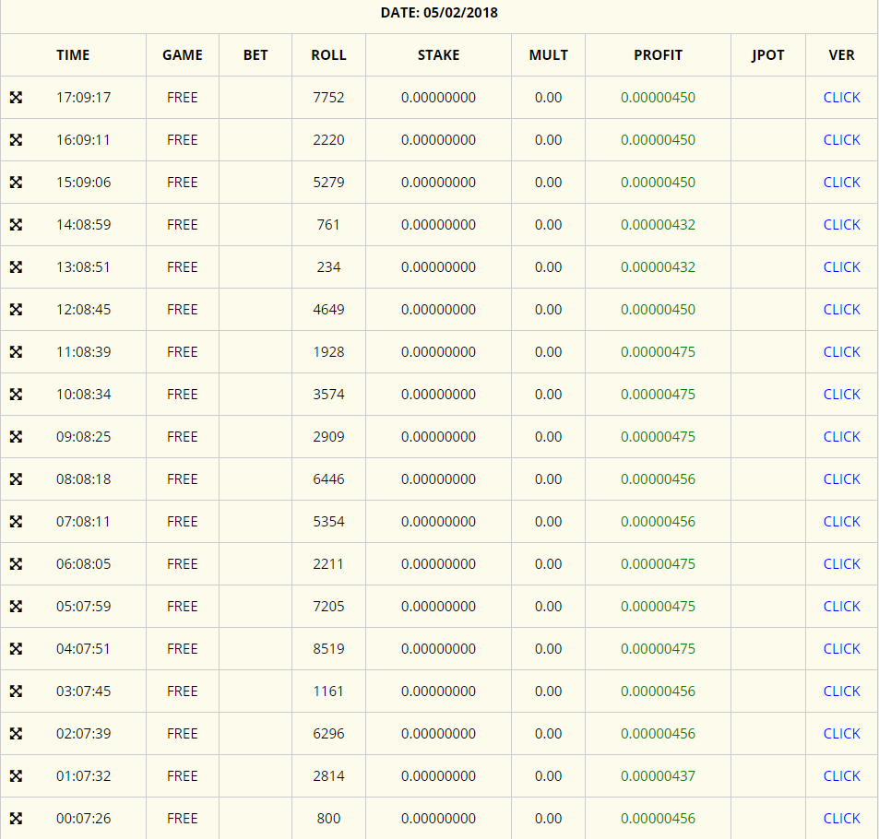Open CLICK link in 04:07:51 row
This screenshot has width=879, height=839.
point(841,649)
